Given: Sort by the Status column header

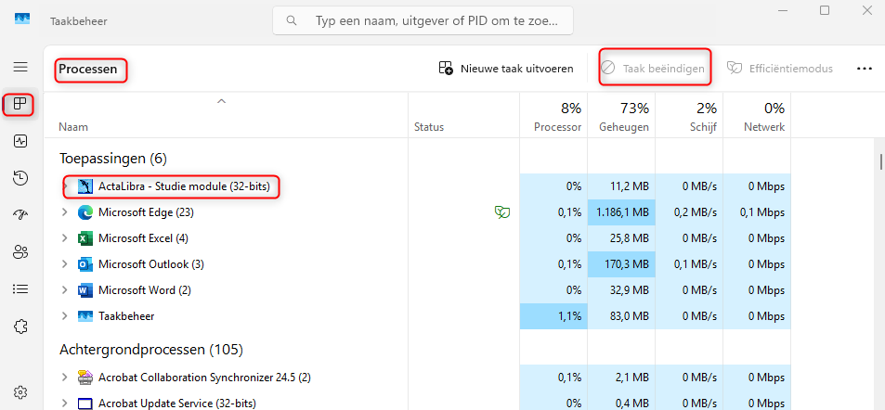Looking at the screenshot, I should point(429,127).
